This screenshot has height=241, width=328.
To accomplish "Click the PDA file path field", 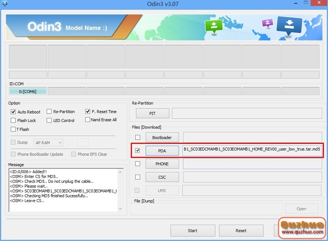I will tap(252, 151).
